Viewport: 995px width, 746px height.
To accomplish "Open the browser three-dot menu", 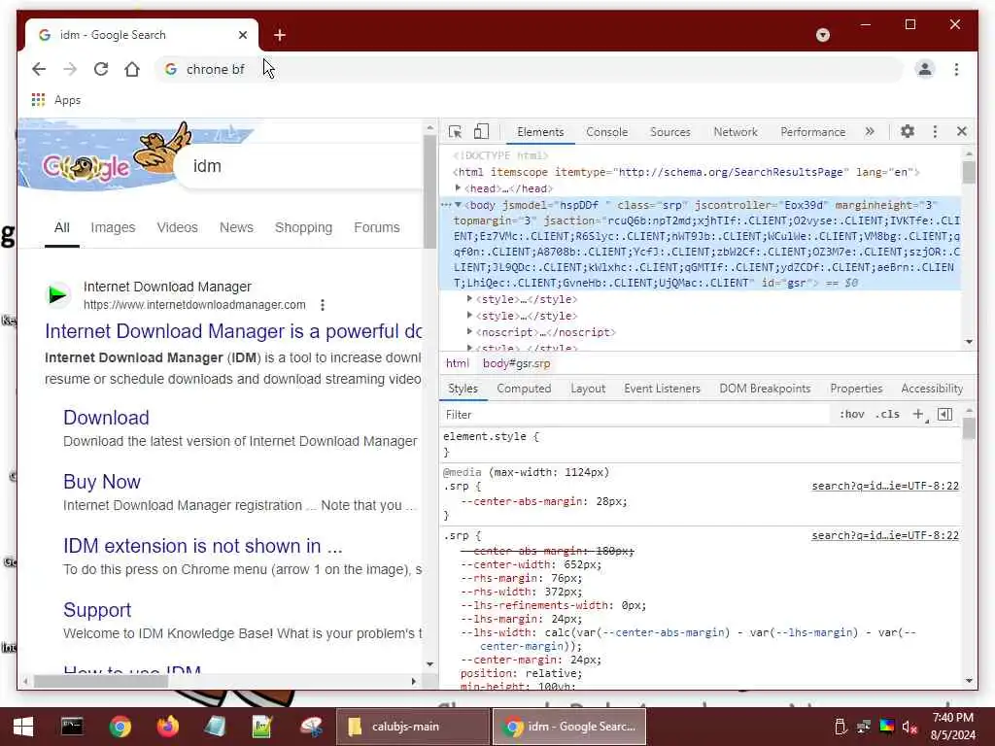I will pyautogui.click(x=956, y=69).
